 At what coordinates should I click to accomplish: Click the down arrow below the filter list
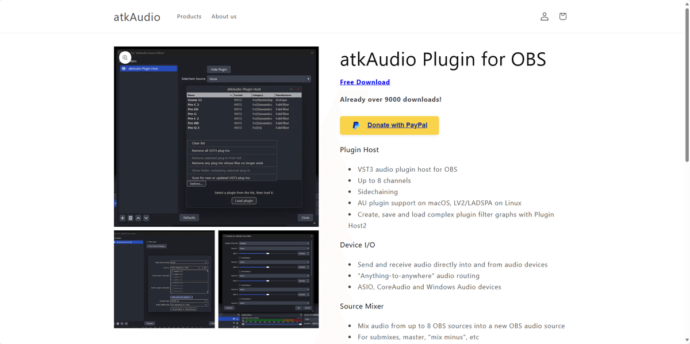pos(145,218)
